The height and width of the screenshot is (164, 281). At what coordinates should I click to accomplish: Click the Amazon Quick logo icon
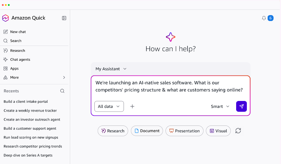(x=5, y=18)
